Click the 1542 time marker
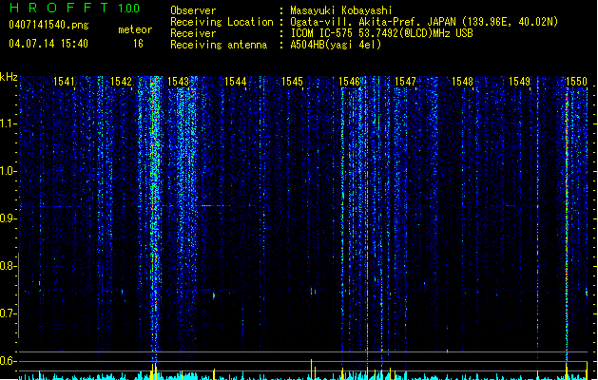The image size is (598, 380). 121,82
